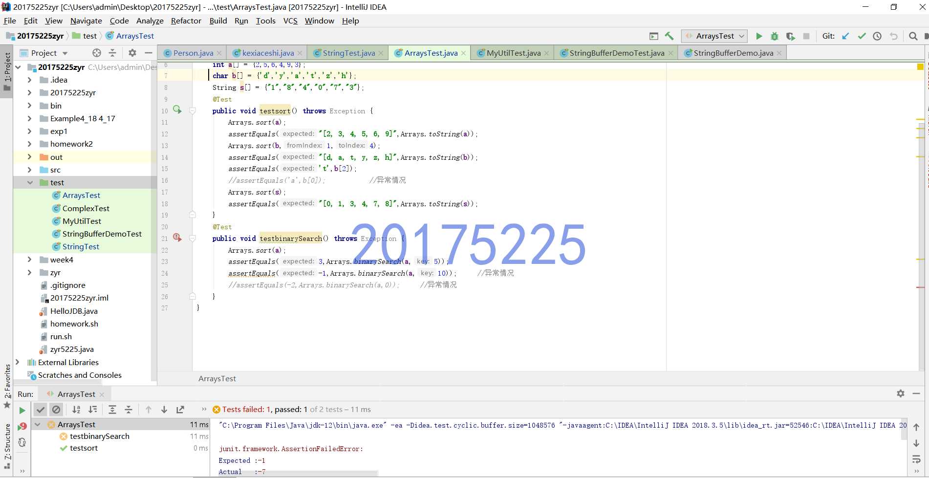Open the Refactor menu
This screenshot has height=478, width=929.
186,21
